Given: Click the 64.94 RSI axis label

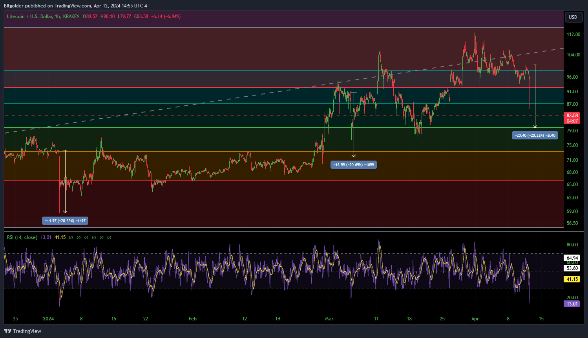Looking at the screenshot, I should 572,258.
